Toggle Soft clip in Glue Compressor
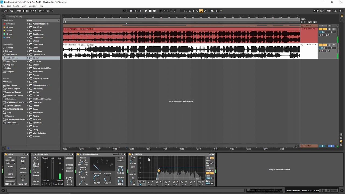The height and width of the screenshot is (194, 345). pyautogui.click(x=120, y=161)
